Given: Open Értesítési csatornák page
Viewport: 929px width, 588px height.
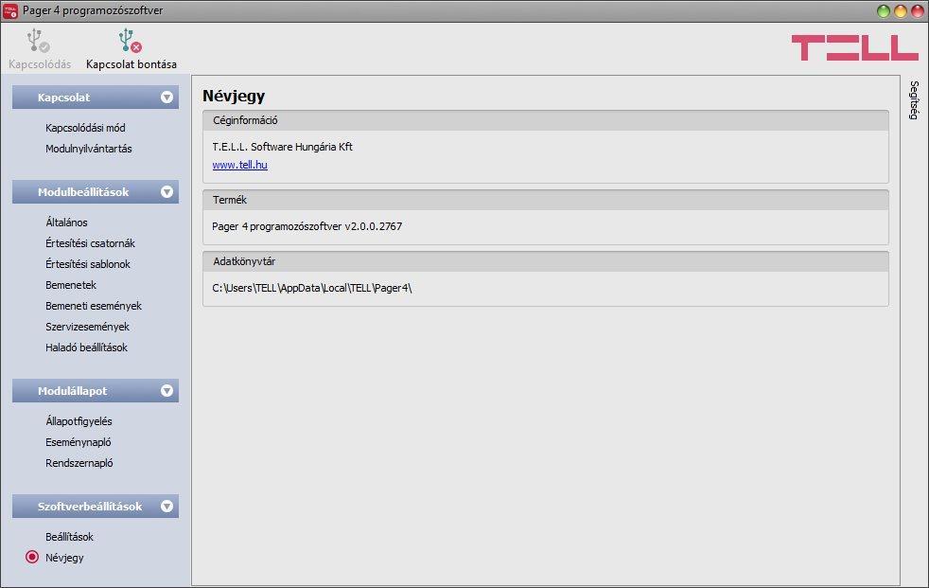Looking at the screenshot, I should 90,243.
